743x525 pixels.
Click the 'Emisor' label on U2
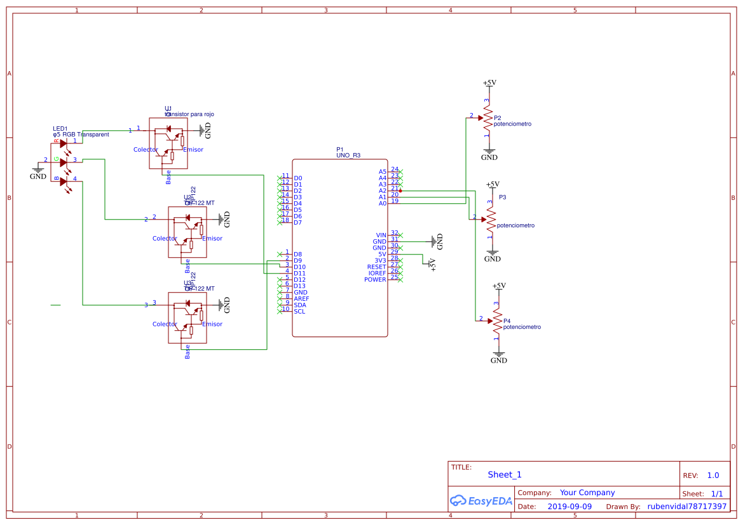click(x=212, y=239)
